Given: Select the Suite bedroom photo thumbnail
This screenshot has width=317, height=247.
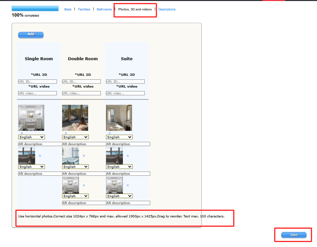Looking at the screenshot, I should pyautogui.click(x=119, y=118).
